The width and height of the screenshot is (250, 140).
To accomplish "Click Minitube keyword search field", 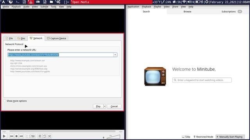I will click(x=202, y=80).
